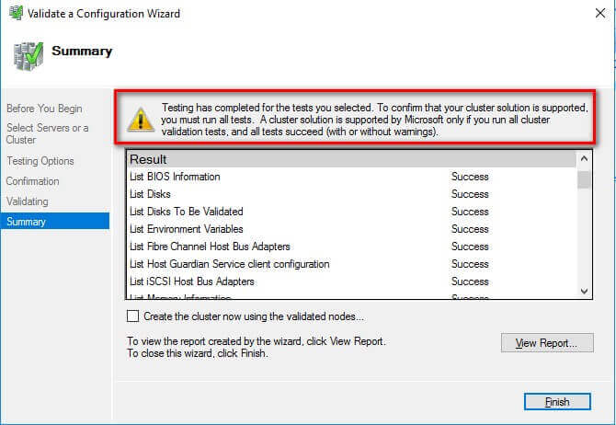Open the View Report button
Viewport: 616px width, 425px height.
tap(547, 343)
